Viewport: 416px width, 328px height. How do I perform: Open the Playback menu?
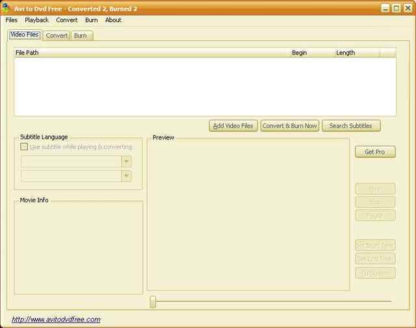tap(36, 20)
